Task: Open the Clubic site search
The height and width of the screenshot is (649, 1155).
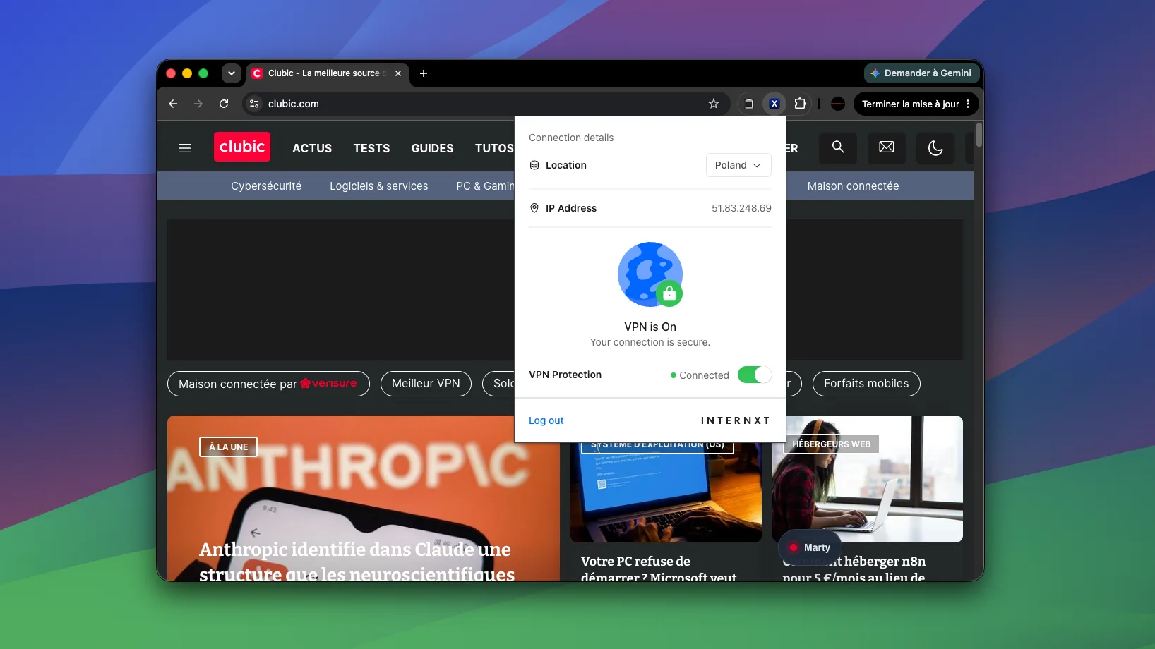Action: [x=838, y=147]
